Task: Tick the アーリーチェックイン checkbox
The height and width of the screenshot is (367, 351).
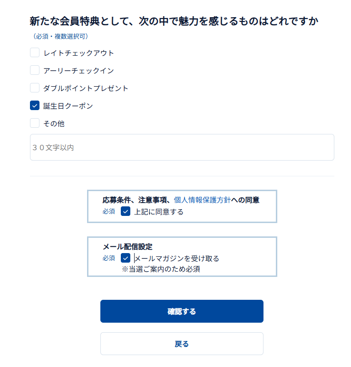Action: tap(35, 71)
